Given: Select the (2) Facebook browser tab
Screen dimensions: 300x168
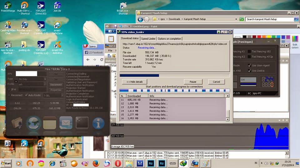Looking at the screenshot, I should (x=94, y=52).
